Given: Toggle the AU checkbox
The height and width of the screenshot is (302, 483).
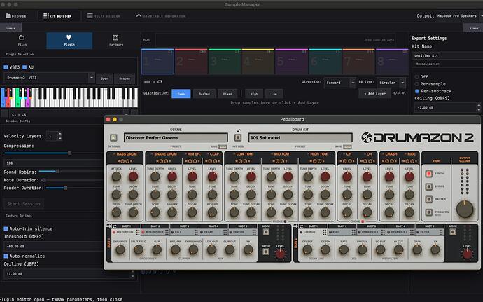Looking at the screenshot, I should coord(24,67).
